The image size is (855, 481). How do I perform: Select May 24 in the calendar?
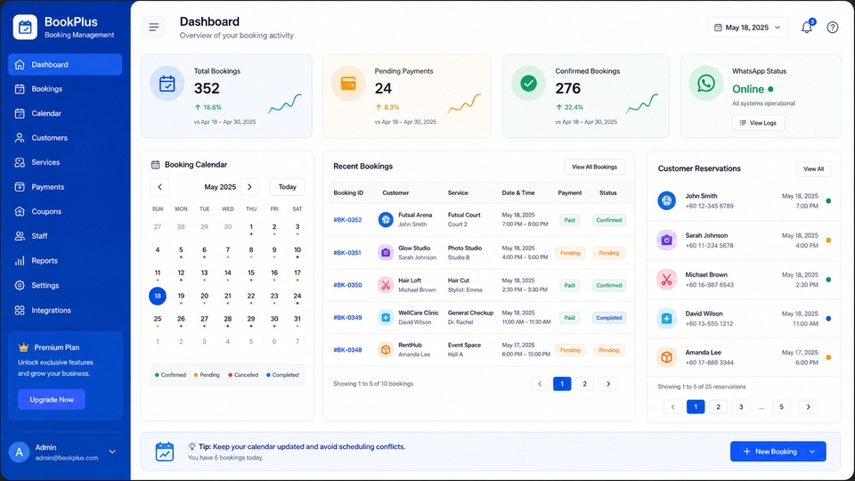click(297, 296)
